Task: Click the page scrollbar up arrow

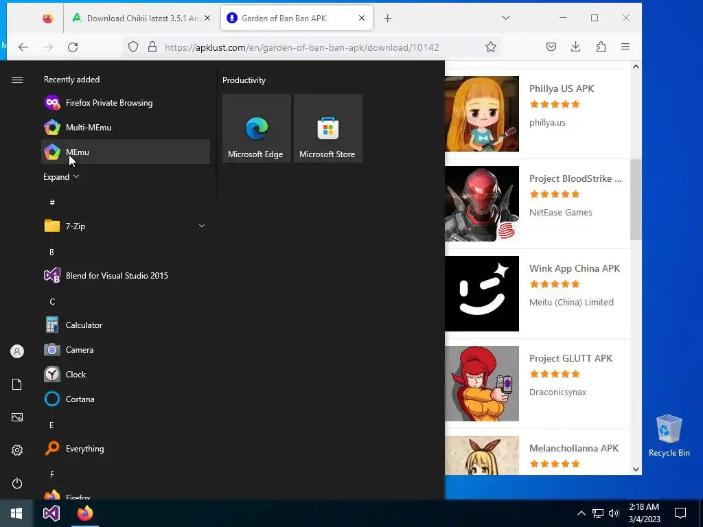Action: tap(636, 67)
